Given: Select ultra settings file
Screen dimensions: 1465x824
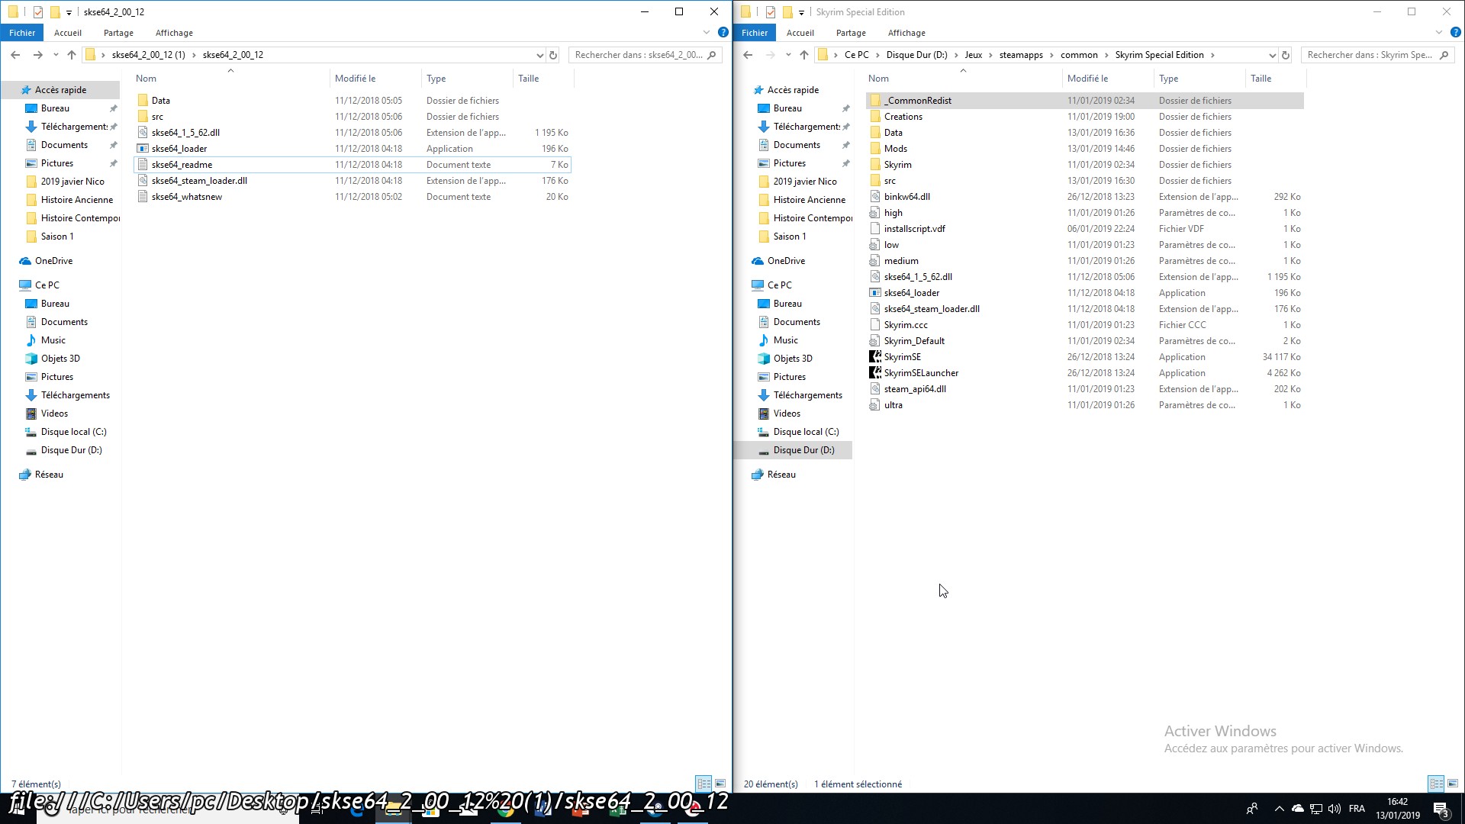Looking at the screenshot, I should click(893, 405).
